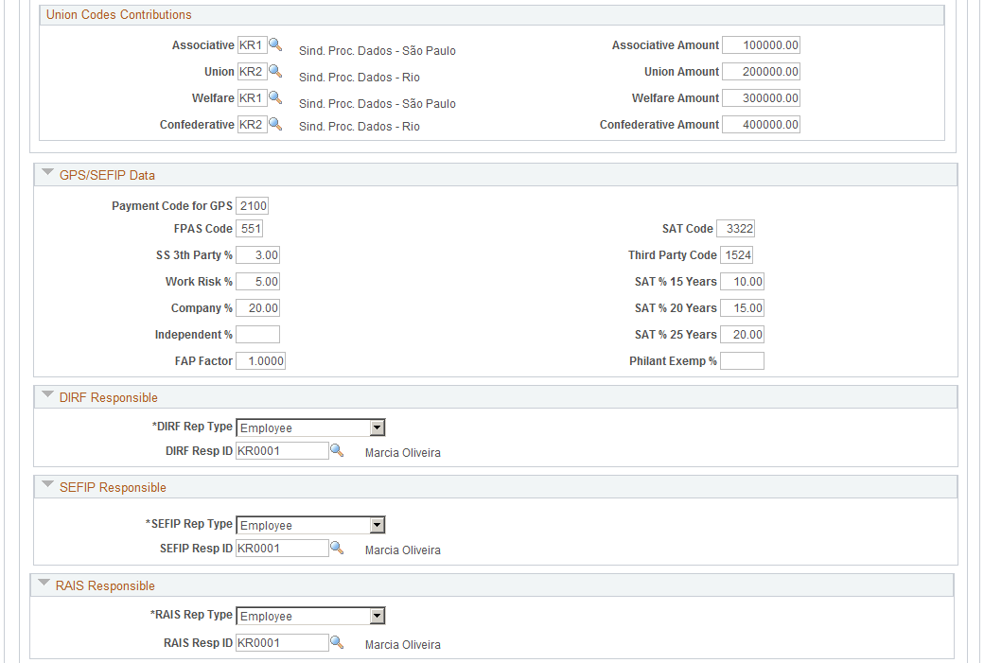Click the Associative row São Paulo description

point(378,51)
